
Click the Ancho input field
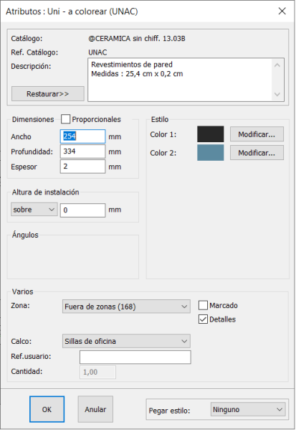click(82, 136)
